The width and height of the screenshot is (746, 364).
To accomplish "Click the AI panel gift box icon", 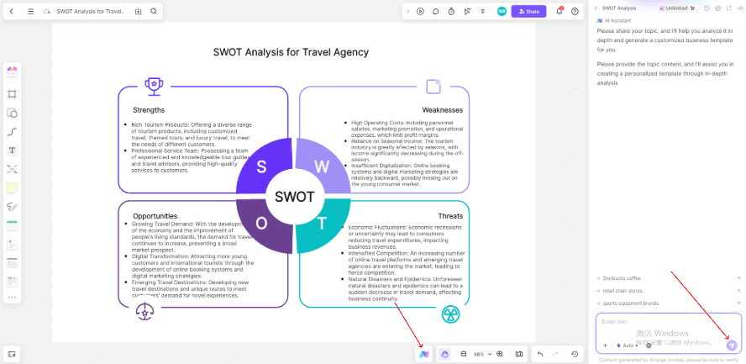I will pyautogui.click(x=718, y=8).
